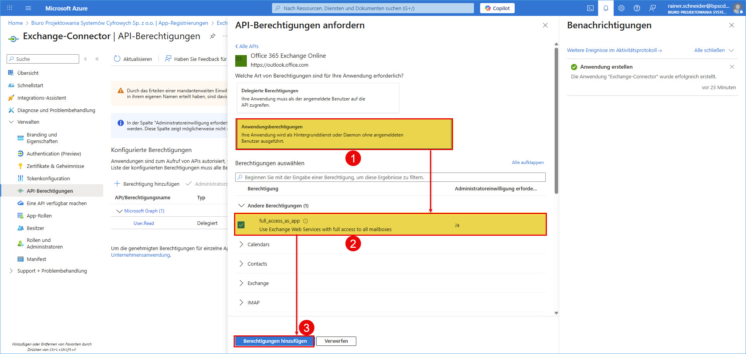The width and height of the screenshot is (746, 354).
Task: Expand the Contacts permission group
Action: point(241,264)
